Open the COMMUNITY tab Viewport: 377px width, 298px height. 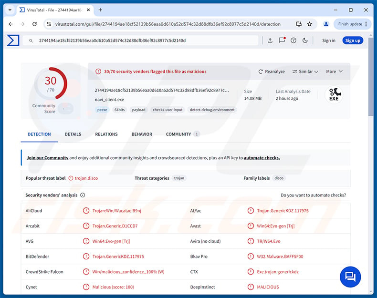coord(182,134)
